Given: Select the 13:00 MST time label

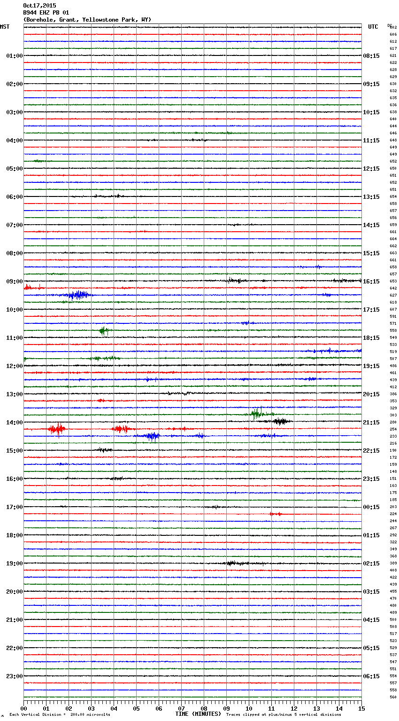Looking at the screenshot, I should click(x=15, y=394).
